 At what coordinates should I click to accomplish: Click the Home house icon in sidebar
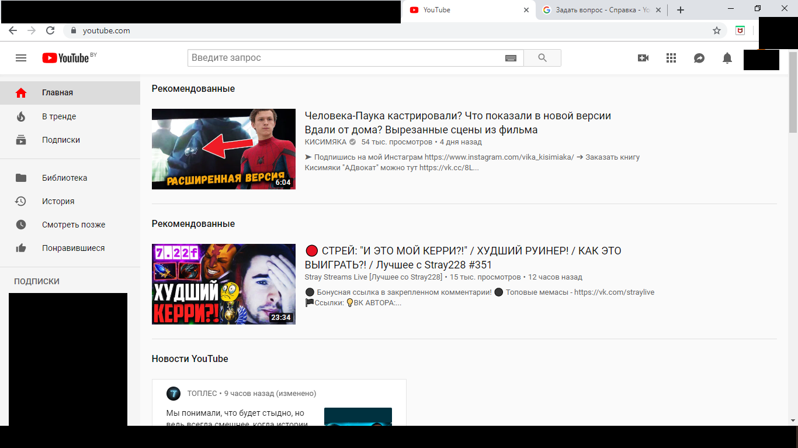(21, 92)
